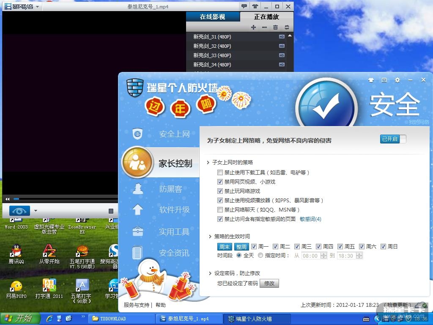
Task: Open the 网易POPO desktop icon
Action: coord(16,289)
